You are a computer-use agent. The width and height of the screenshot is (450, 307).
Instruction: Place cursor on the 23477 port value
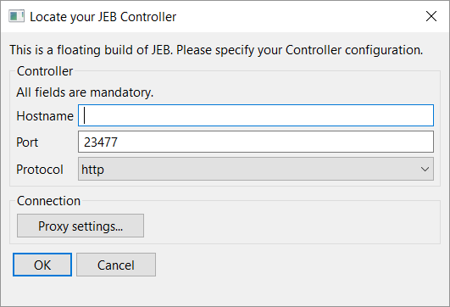click(x=101, y=142)
